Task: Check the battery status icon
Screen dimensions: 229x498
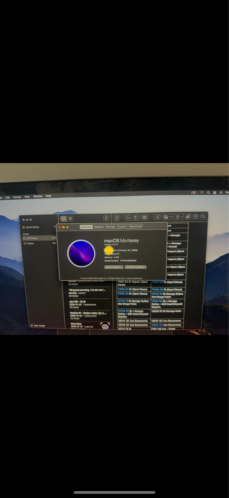Action: [194, 193]
